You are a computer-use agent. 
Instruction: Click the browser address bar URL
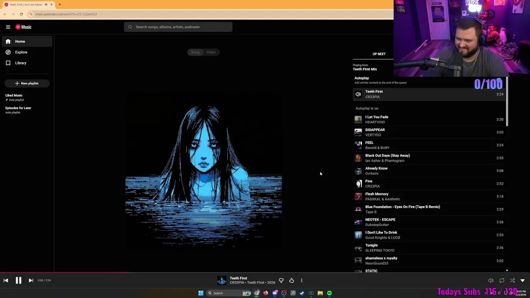66,14
